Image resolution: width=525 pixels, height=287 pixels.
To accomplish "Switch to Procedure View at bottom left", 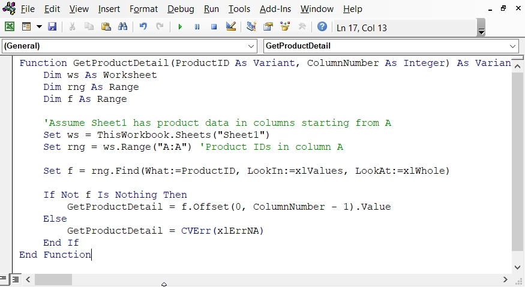I will tap(5, 280).
